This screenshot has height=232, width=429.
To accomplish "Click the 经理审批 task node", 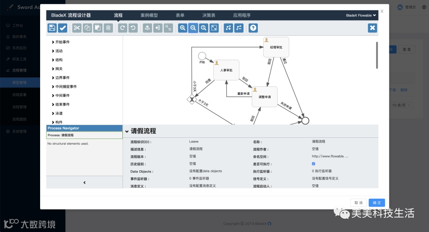I will (x=276, y=47).
